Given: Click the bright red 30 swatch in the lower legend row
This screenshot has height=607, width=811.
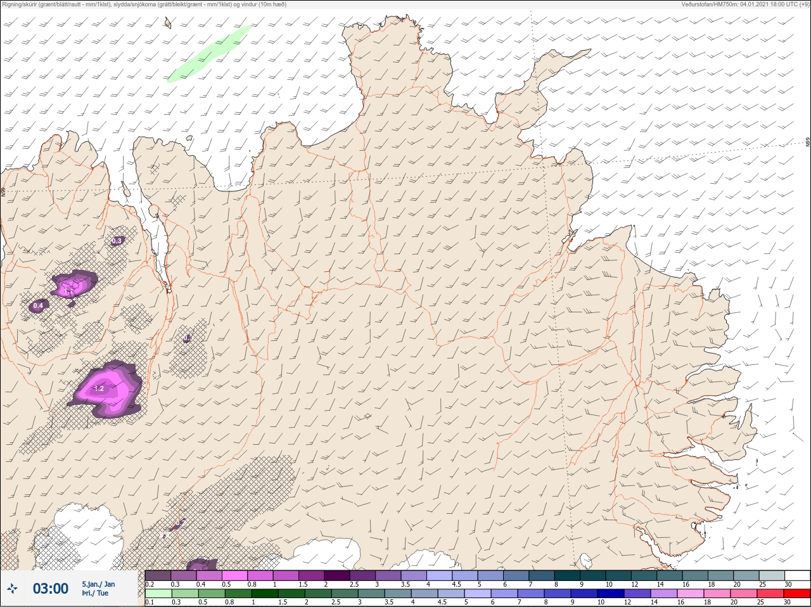Looking at the screenshot, I should (x=798, y=594).
